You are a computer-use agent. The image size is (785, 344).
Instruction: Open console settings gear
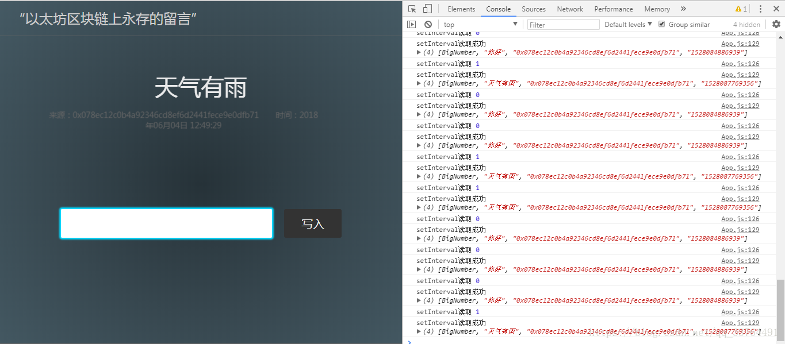(776, 25)
